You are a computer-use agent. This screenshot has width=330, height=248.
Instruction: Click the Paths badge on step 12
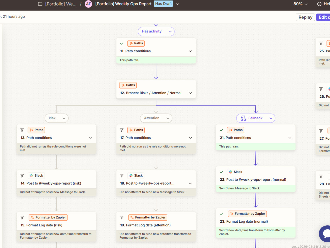coord(128,85)
